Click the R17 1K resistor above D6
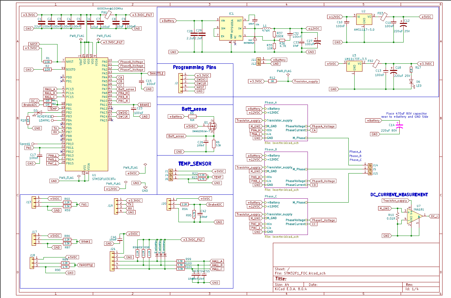 coord(411,70)
